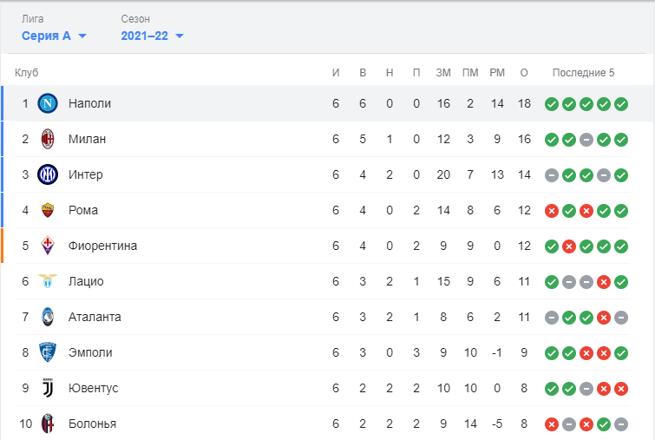
Task: Click the Bologna club crest
Action: click(x=48, y=424)
